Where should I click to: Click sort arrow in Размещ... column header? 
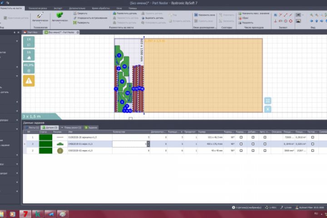coord(181,132)
